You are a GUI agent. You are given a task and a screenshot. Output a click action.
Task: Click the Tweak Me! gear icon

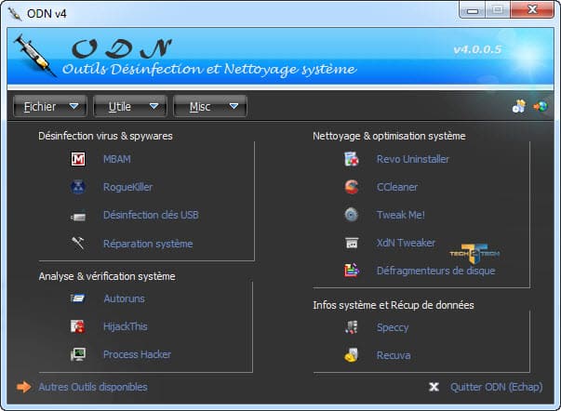coord(352,215)
